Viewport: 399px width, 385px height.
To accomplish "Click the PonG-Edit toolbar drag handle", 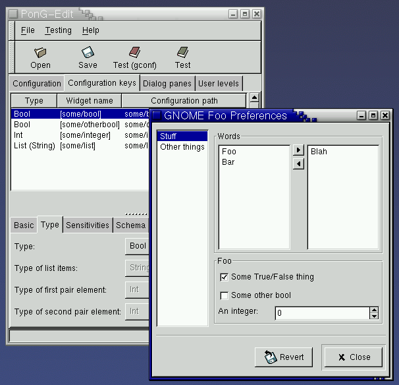I will pyautogui.click(x=12, y=57).
